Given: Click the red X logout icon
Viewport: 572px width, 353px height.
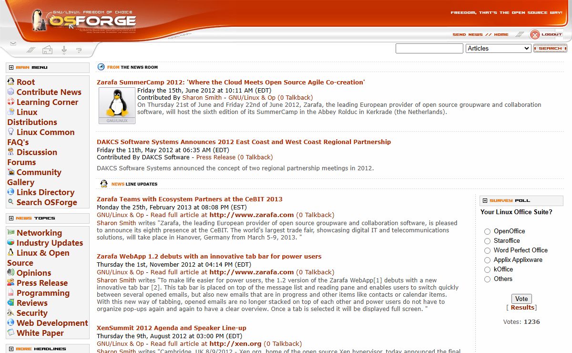Looking at the screenshot, I should click(x=535, y=34).
